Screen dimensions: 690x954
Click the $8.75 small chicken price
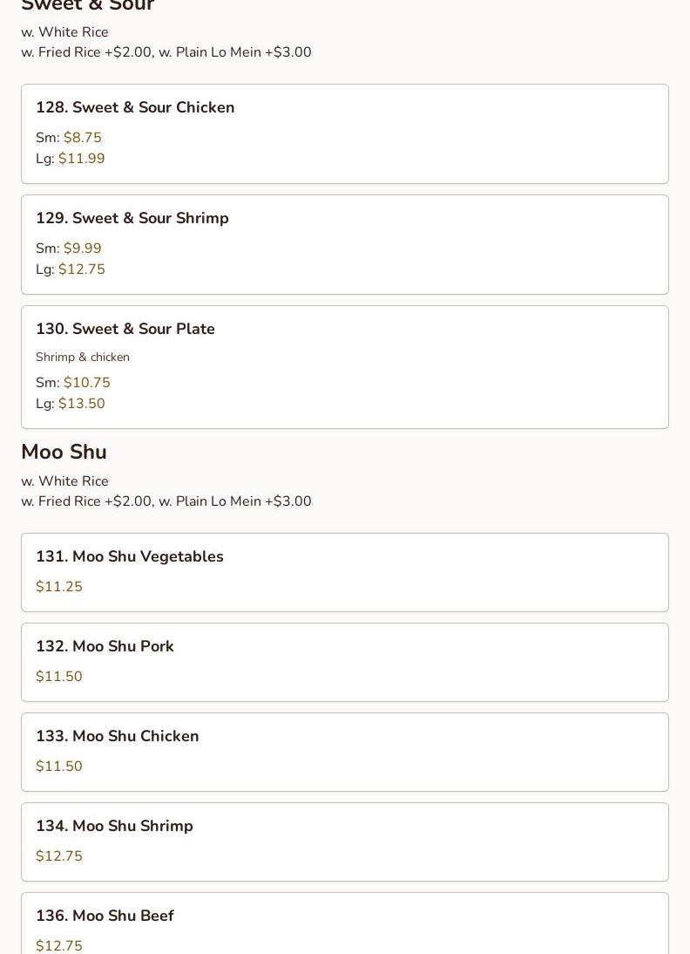click(83, 138)
